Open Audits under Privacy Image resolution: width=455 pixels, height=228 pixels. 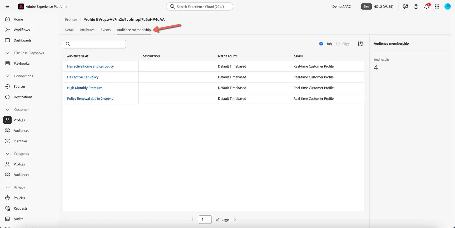coord(18,219)
